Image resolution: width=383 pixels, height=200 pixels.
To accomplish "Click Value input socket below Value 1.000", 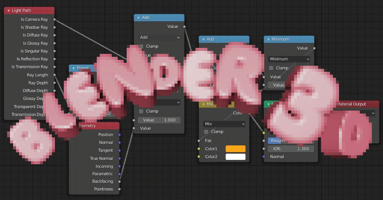I will [134, 128].
